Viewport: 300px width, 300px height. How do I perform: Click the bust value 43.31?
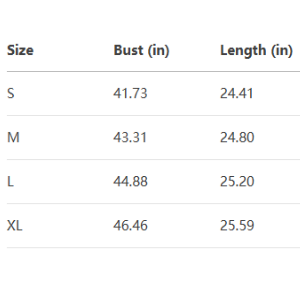130,137
